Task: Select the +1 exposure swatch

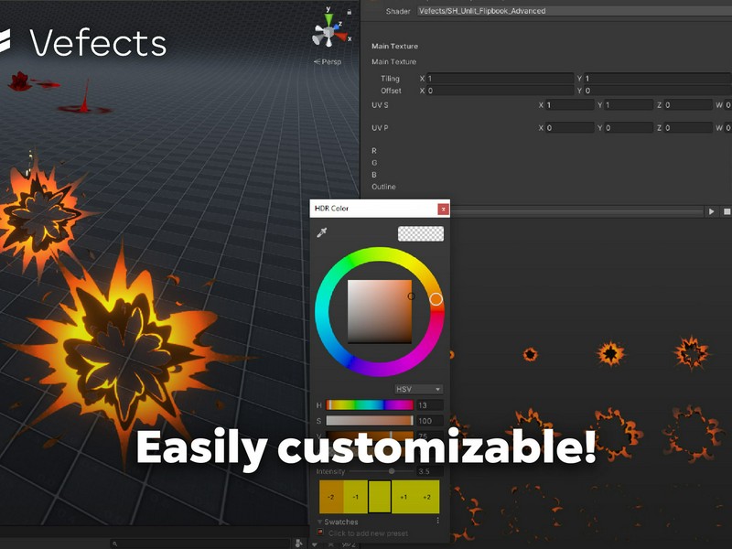Action: tap(404, 497)
